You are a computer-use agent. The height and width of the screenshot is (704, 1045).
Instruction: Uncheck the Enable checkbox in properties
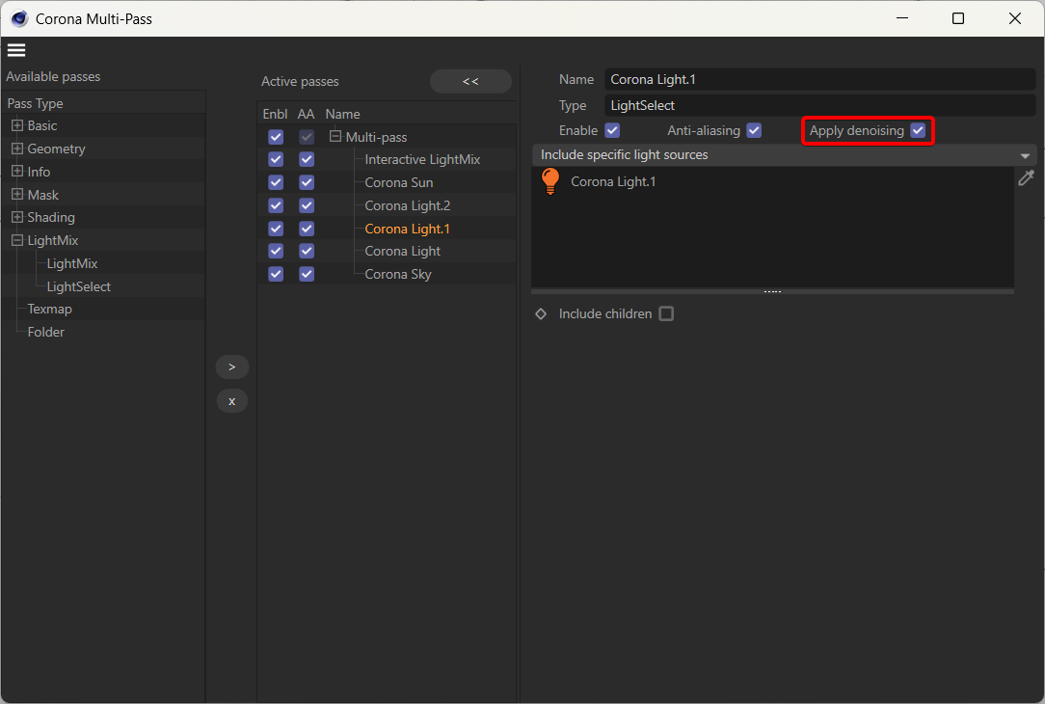[612, 130]
